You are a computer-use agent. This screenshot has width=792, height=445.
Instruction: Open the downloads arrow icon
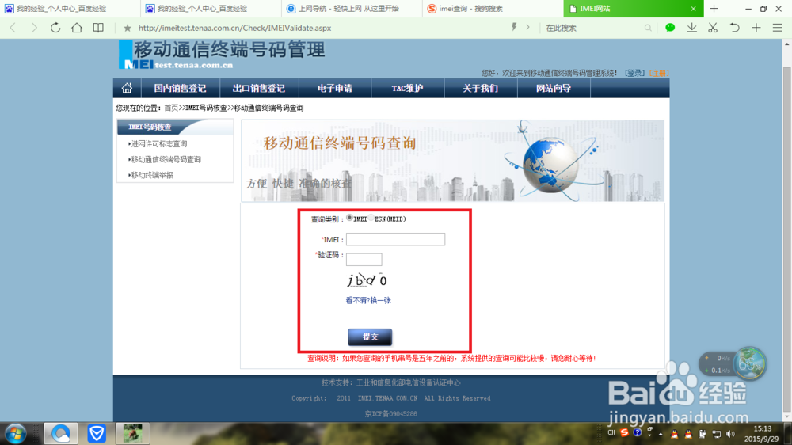tap(691, 28)
